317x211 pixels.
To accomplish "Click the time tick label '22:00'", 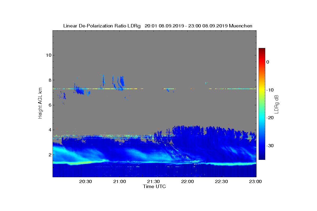I will tap(188, 182).
